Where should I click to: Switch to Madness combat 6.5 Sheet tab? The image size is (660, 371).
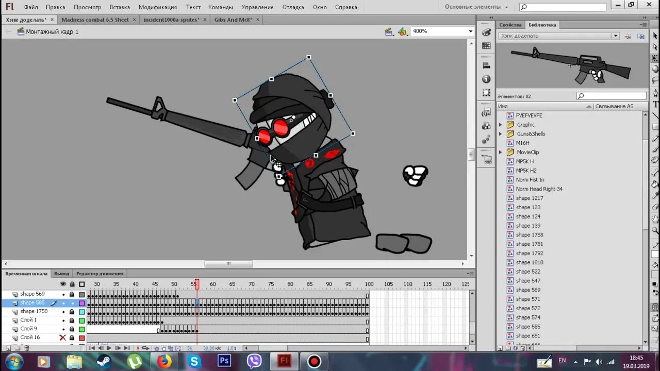pyautogui.click(x=95, y=20)
